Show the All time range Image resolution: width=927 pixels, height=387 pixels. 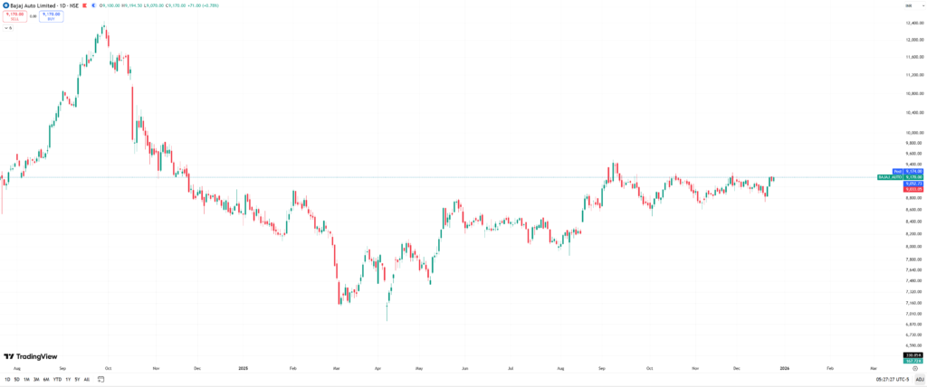[87, 379]
